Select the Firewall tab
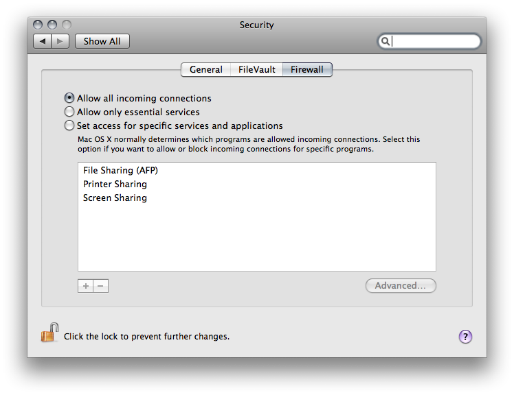Viewport: 514px width, 395px height. [307, 69]
